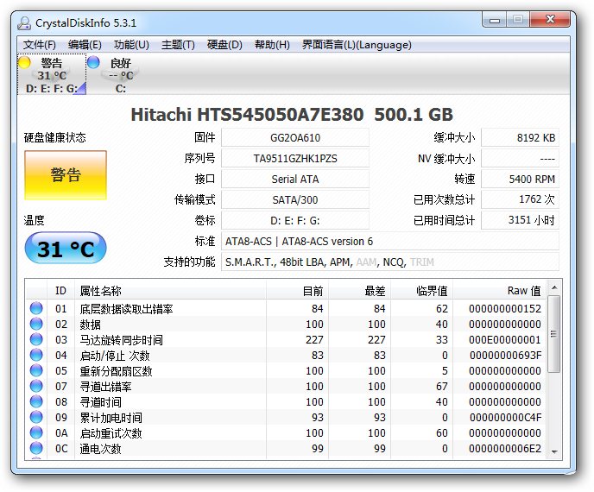This screenshot has width=594, height=492.
Task: Select the 寻道出错率 attribute row
Action: coord(287,386)
